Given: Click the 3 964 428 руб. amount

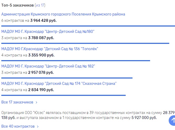Looking at the screenshot, I should click(x=43, y=20).
